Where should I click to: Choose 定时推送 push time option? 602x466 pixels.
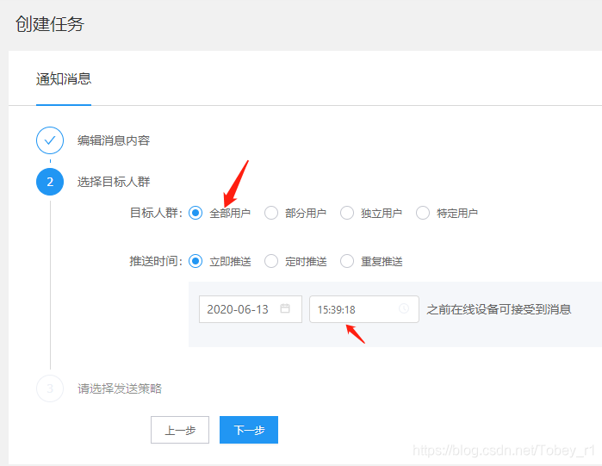(271, 261)
